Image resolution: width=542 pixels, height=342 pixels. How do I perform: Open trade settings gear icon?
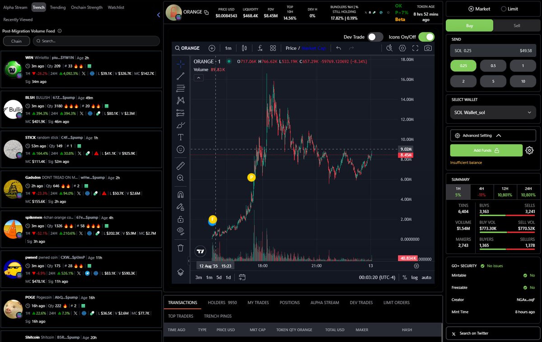[529, 150]
